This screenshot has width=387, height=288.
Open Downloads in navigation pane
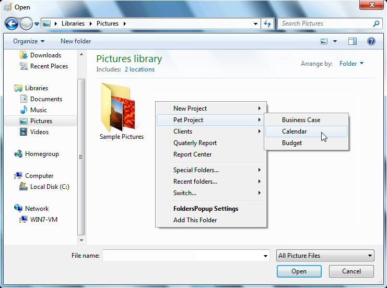tap(45, 55)
